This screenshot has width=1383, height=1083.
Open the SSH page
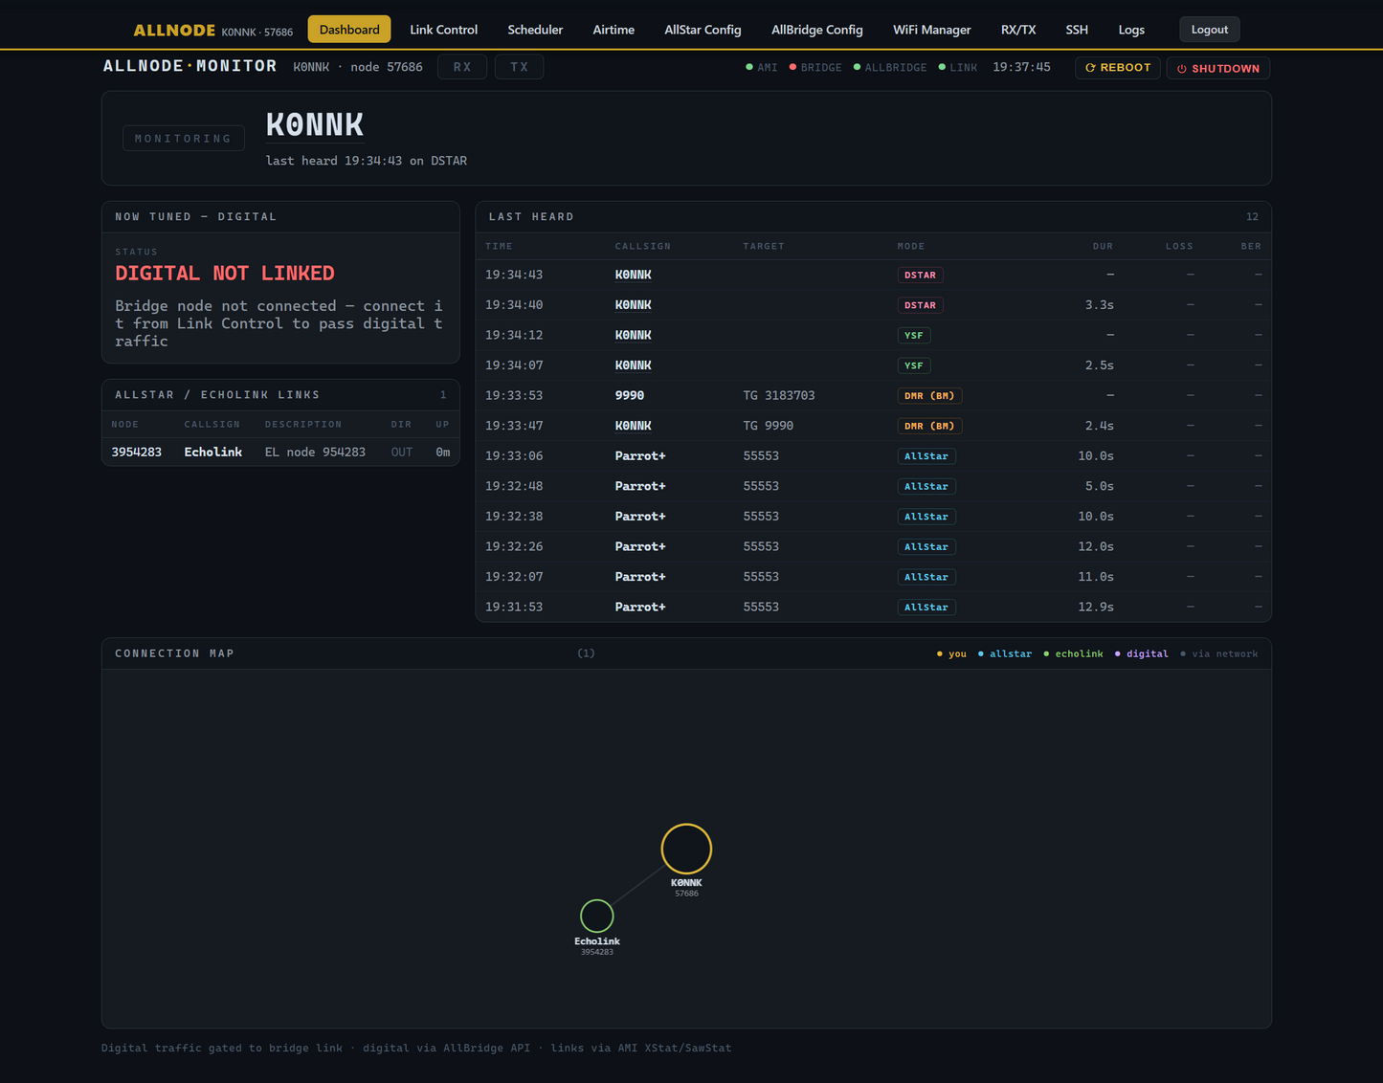[1077, 30]
